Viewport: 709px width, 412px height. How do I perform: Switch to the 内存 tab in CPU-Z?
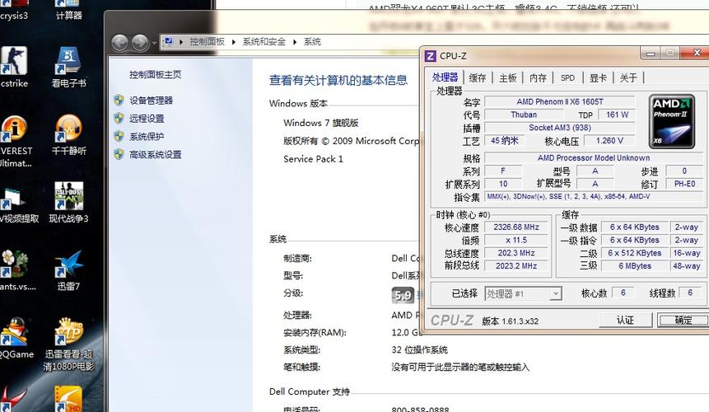[x=538, y=77]
